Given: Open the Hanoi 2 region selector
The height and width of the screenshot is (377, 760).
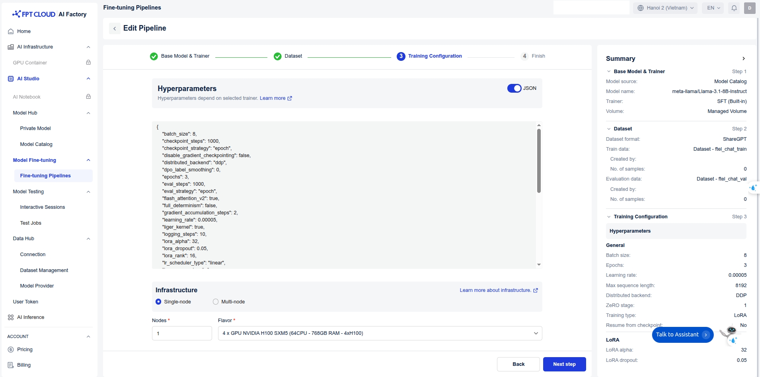Looking at the screenshot, I should (665, 8).
